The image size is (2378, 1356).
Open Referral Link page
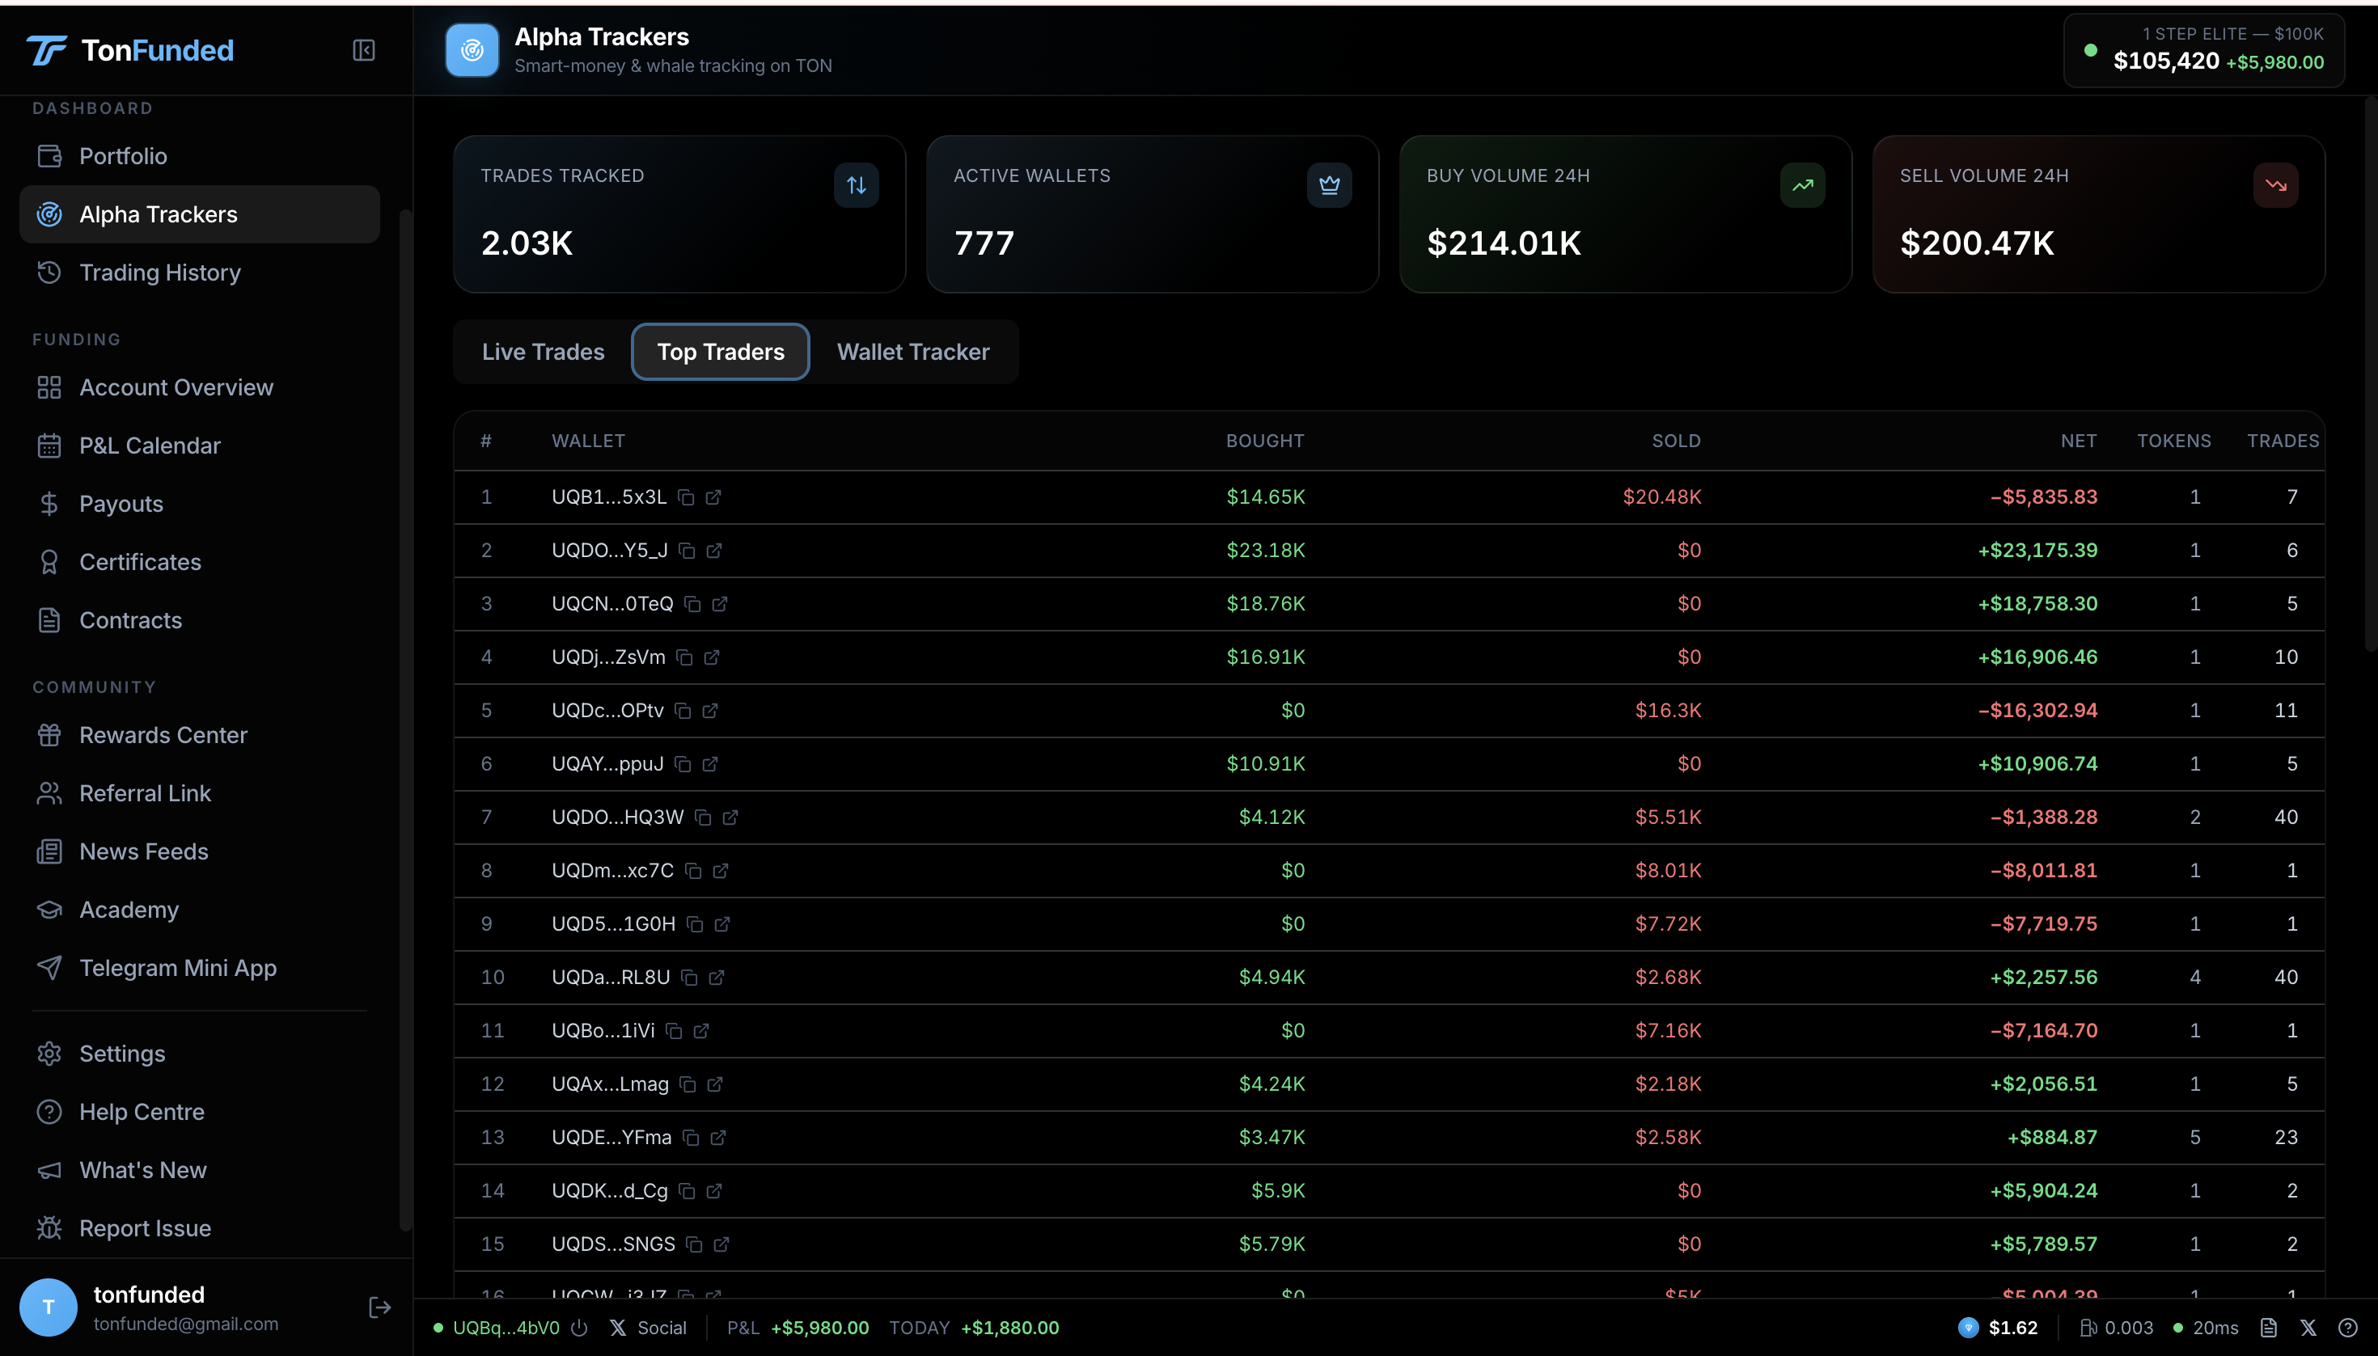click(199, 793)
